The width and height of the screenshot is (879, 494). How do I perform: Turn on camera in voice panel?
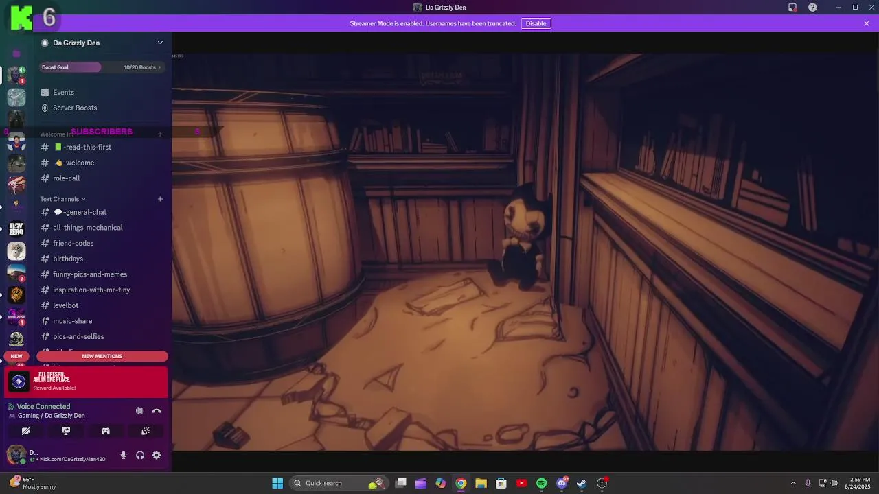click(x=26, y=431)
